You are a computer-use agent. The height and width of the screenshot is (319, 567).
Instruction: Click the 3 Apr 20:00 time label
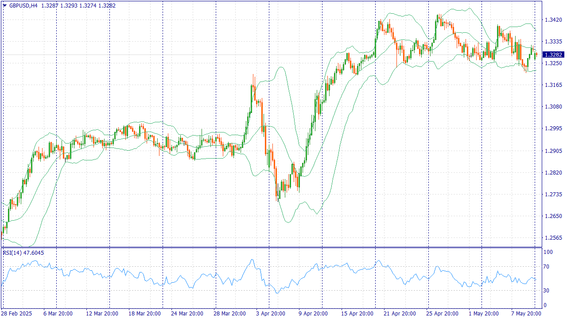271,313
